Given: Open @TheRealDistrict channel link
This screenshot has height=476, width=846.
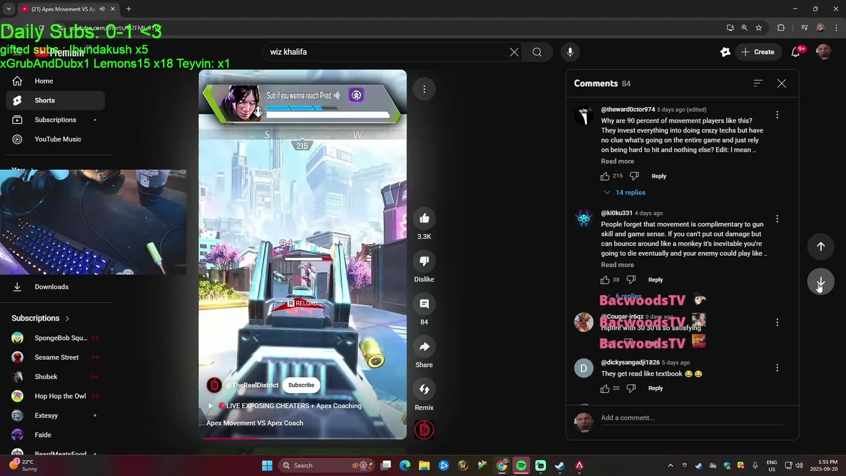Looking at the screenshot, I should (252, 385).
